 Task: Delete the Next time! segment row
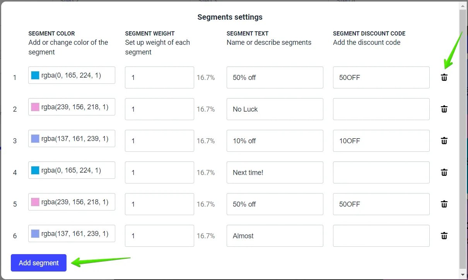click(x=444, y=172)
